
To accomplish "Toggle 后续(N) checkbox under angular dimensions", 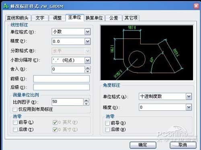I will pos(107,130).
